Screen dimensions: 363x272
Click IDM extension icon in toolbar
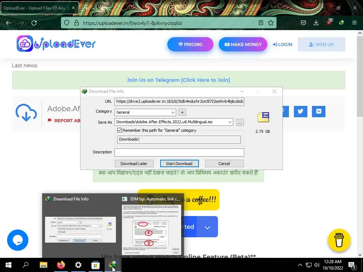(x=341, y=23)
